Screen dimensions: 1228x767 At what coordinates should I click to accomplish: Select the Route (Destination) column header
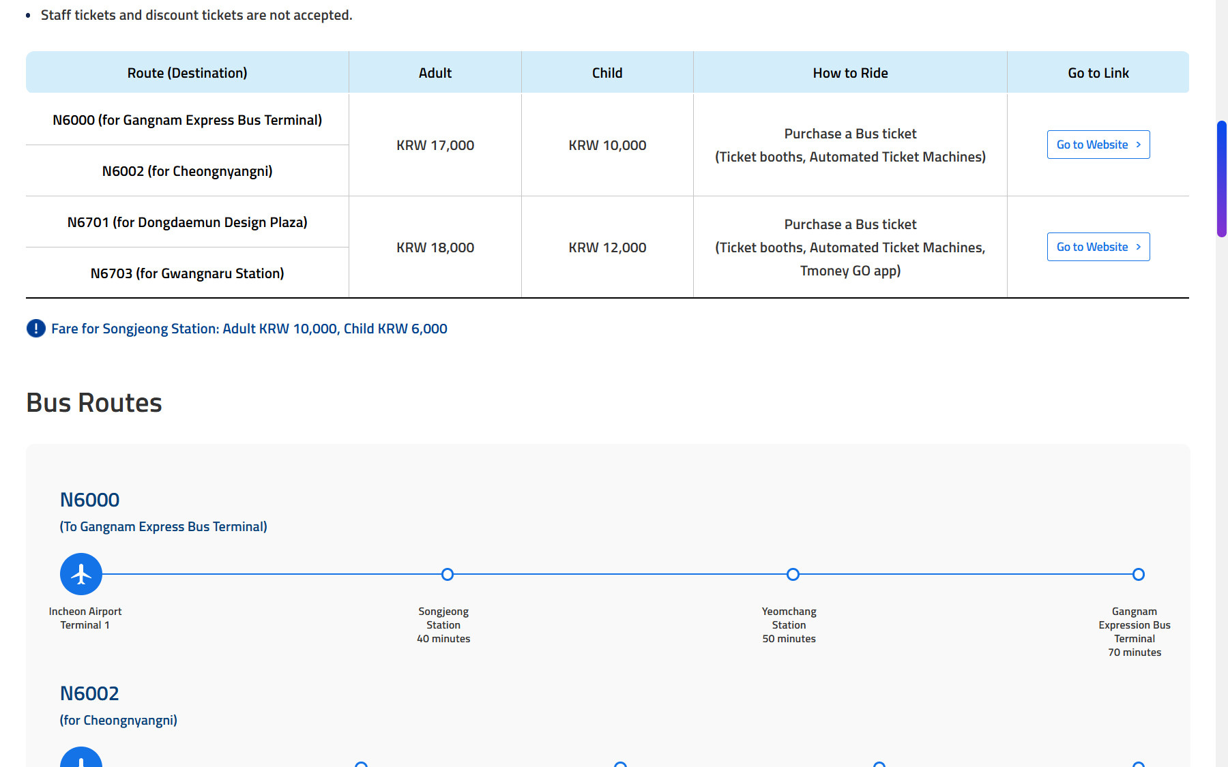tap(188, 72)
